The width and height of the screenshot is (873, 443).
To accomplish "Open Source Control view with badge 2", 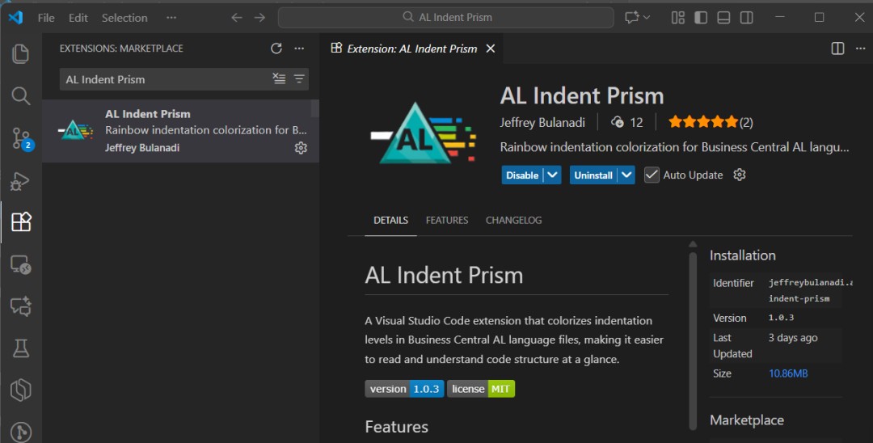I will (22, 138).
